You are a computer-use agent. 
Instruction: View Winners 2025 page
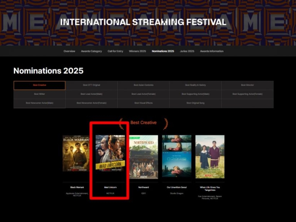point(137,51)
